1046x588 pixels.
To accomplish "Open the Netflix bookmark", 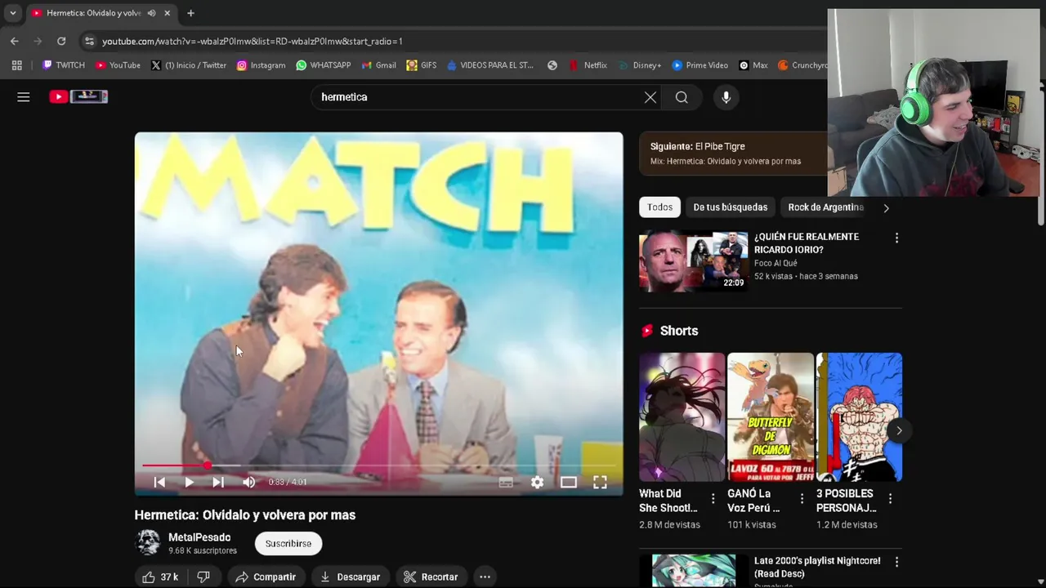I will point(588,65).
